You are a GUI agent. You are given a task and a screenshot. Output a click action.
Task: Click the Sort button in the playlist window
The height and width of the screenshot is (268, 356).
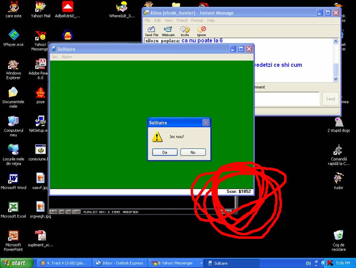point(76,212)
